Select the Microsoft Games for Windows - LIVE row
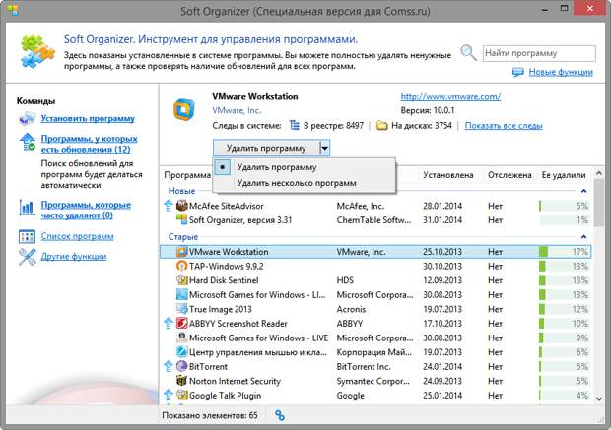Image resolution: width=611 pixels, height=430 pixels. (x=375, y=338)
